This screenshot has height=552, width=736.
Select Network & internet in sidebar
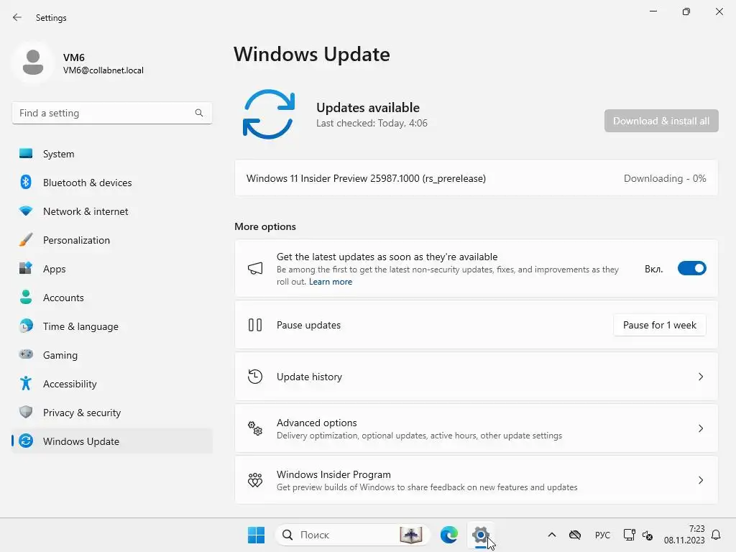coord(111,211)
